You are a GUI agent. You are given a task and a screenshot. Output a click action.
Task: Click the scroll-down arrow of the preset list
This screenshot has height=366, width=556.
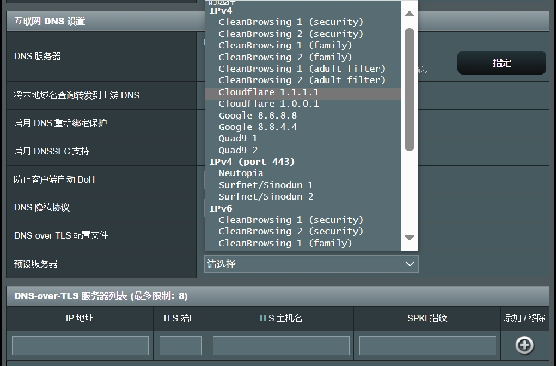coord(410,238)
